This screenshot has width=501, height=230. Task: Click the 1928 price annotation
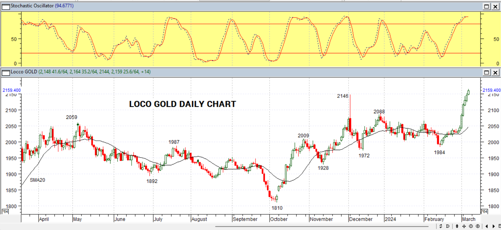(x=323, y=168)
